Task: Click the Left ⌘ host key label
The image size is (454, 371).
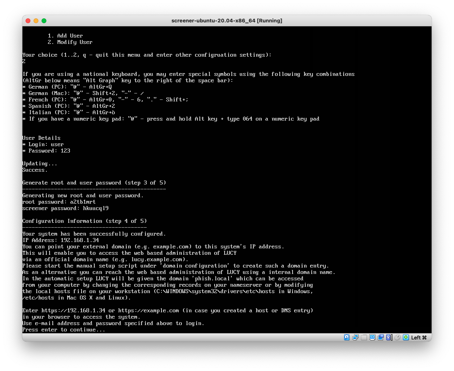Action: click(x=419, y=337)
